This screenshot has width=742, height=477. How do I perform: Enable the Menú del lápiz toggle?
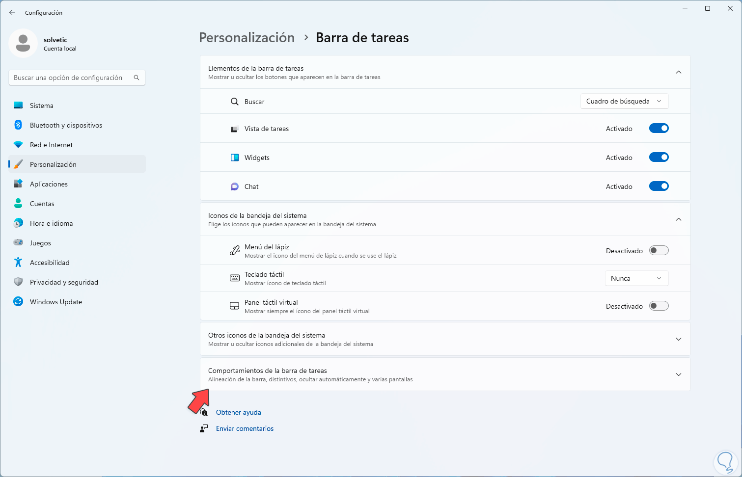coord(659,251)
